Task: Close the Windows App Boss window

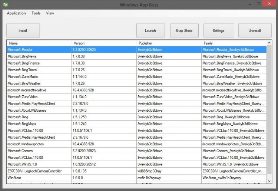Action: 269,4
